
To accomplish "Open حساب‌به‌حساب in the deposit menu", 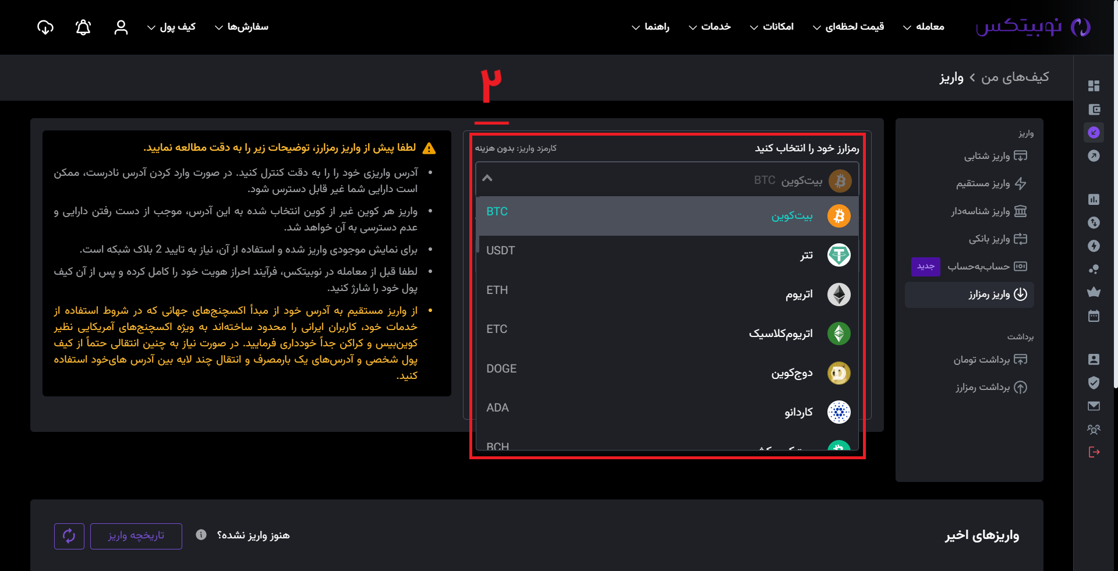I will point(987,266).
